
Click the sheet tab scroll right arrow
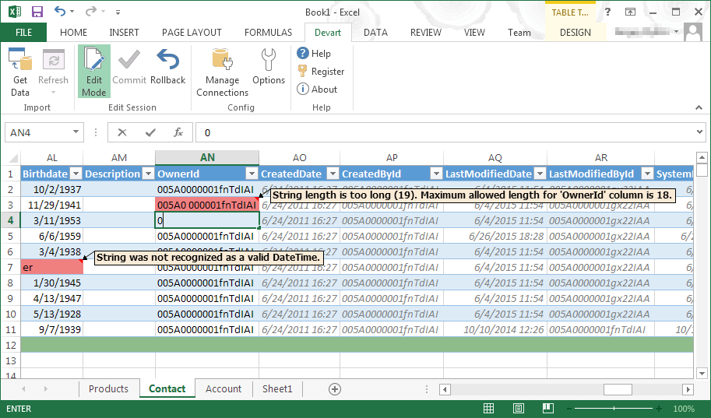coord(45,389)
